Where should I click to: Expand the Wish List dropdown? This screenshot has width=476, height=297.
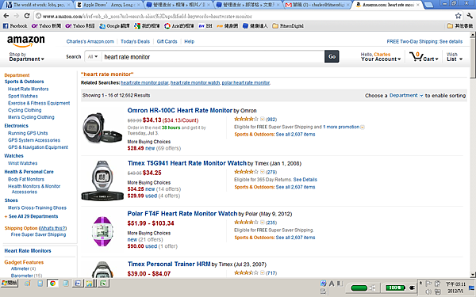(x=455, y=57)
